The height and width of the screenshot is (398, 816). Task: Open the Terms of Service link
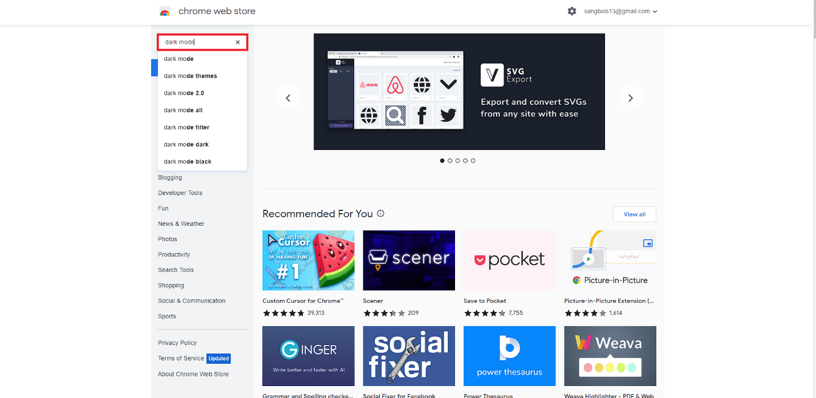181,358
